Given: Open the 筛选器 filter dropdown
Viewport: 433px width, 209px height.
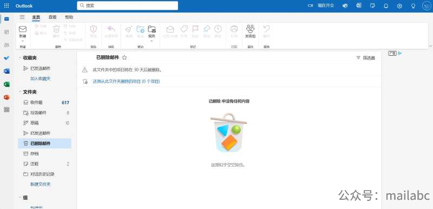Looking at the screenshot, I should pyautogui.click(x=366, y=58).
